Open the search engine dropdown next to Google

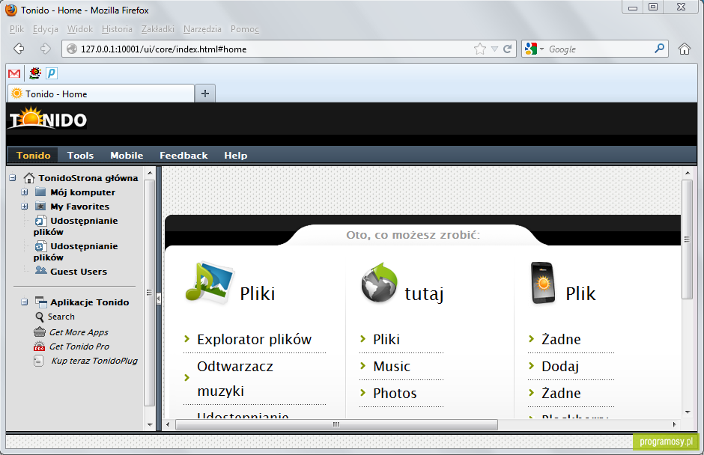click(x=542, y=49)
